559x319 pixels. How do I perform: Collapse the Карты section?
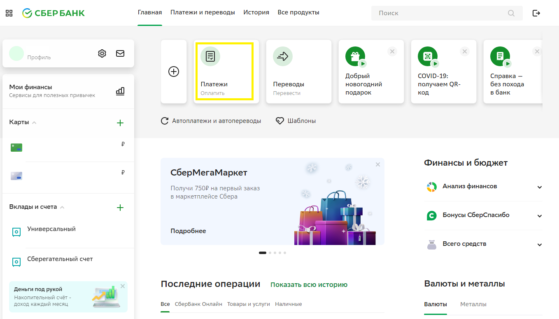coord(34,123)
